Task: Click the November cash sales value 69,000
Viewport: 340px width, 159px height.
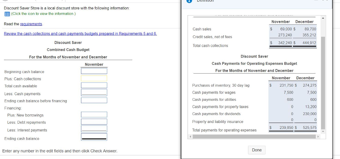Action: [286, 29]
